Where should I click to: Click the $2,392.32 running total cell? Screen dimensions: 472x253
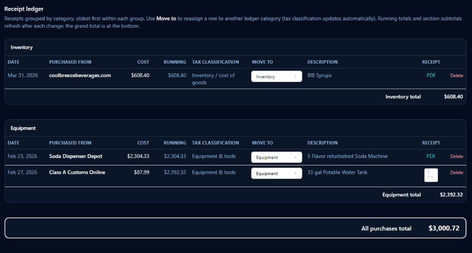(175, 172)
